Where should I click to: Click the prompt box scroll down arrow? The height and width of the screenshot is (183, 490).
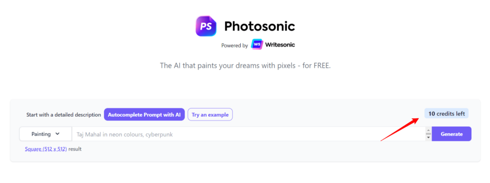tap(428, 138)
